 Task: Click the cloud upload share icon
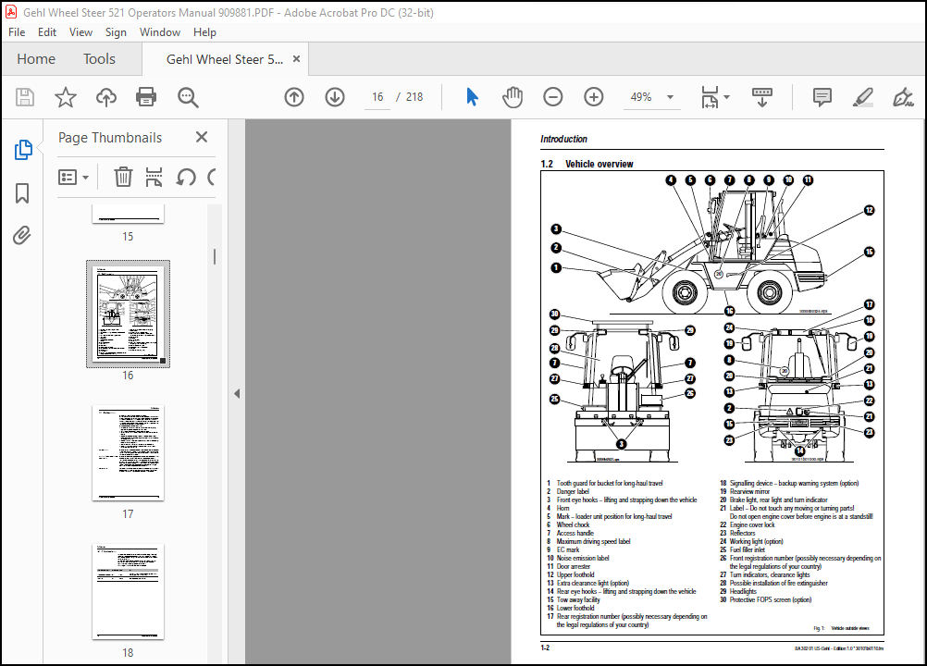click(x=105, y=97)
